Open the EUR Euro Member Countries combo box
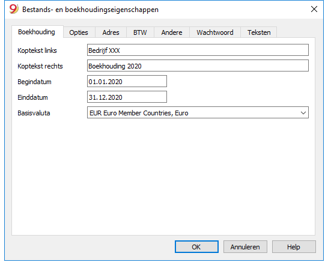Viewport: 328px width, 265px height. click(198, 112)
